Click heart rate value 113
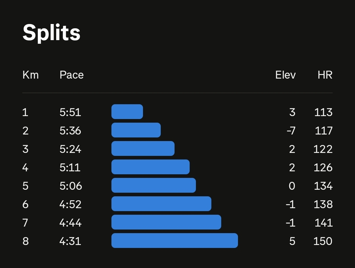The image size is (355, 268). click(323, 112)
